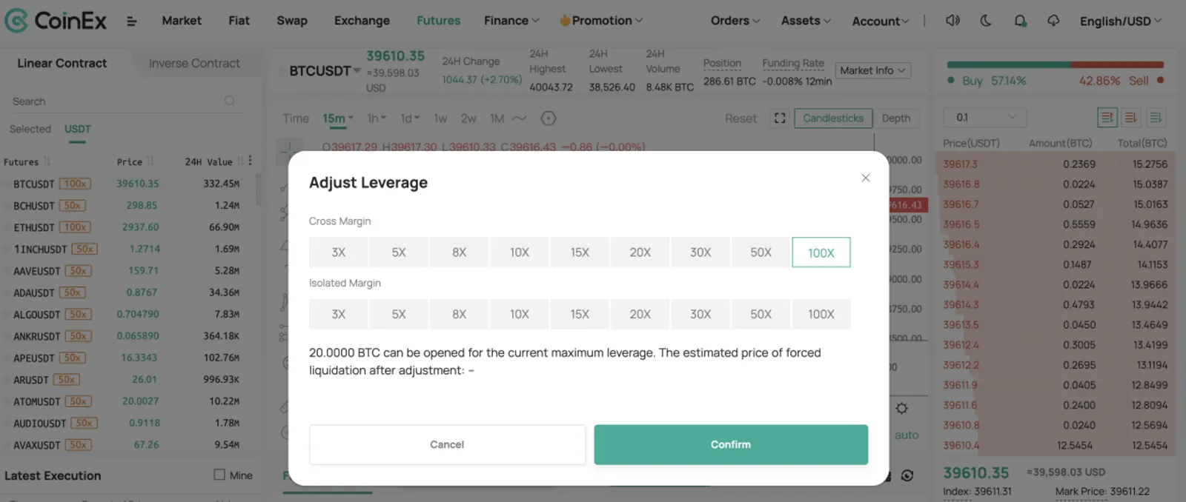Switch to Inverse Contract tab
The image size is (1186, 502).
[194, 64]
